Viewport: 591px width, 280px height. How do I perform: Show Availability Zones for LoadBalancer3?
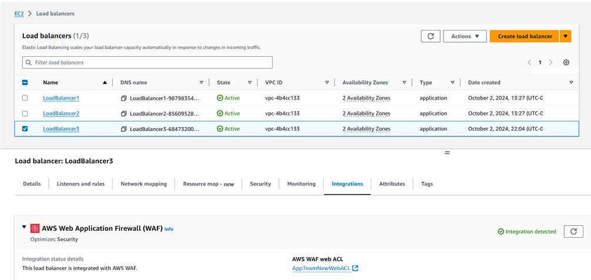[367, 129]
